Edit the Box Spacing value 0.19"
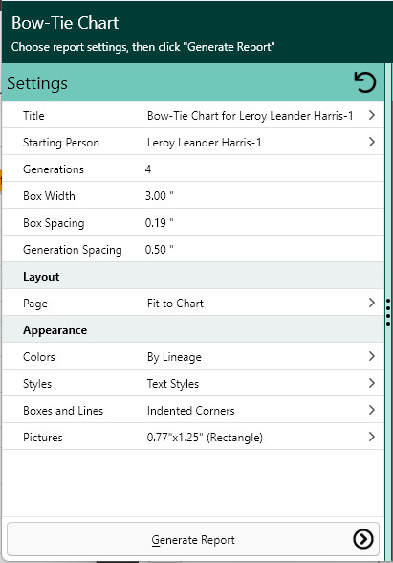This screenshot has width=393, height=563. [x=159, y=222]
